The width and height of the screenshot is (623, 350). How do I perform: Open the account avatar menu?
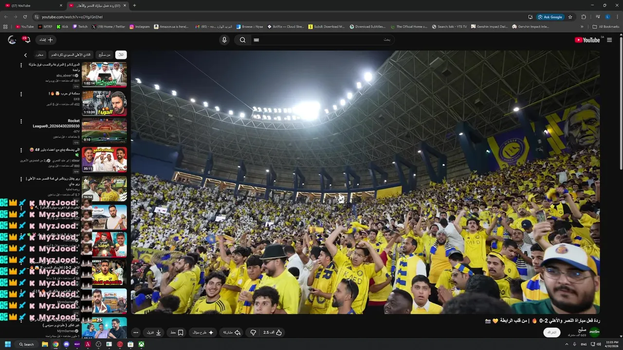[x=12, y=40]
